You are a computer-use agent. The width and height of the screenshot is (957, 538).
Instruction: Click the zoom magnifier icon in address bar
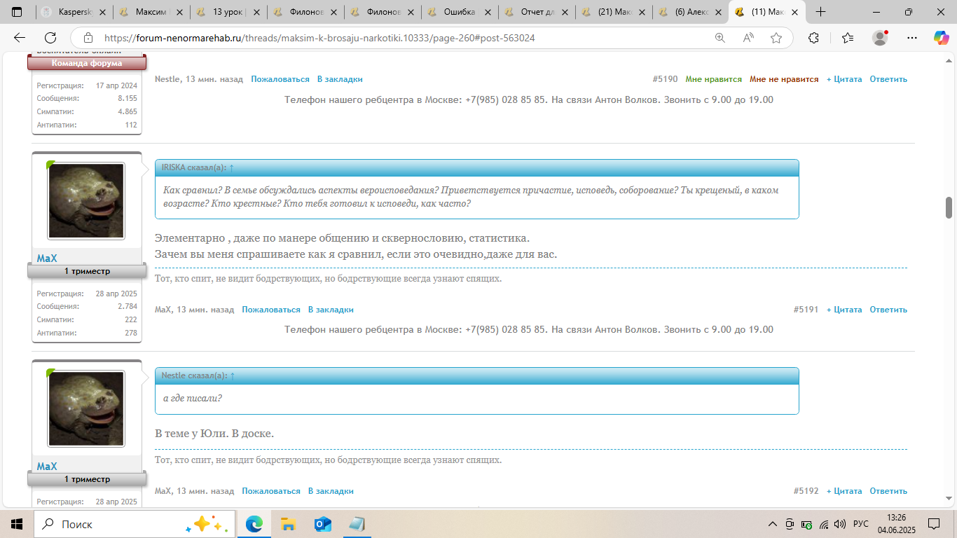[x=720, y=38]
